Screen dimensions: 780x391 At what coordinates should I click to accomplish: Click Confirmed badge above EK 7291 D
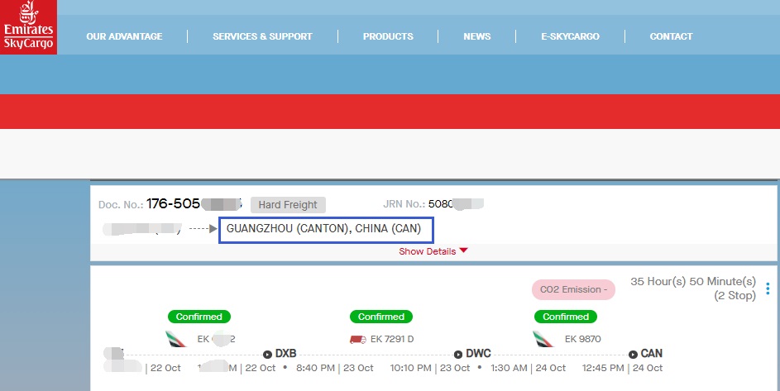pos(381,317)
